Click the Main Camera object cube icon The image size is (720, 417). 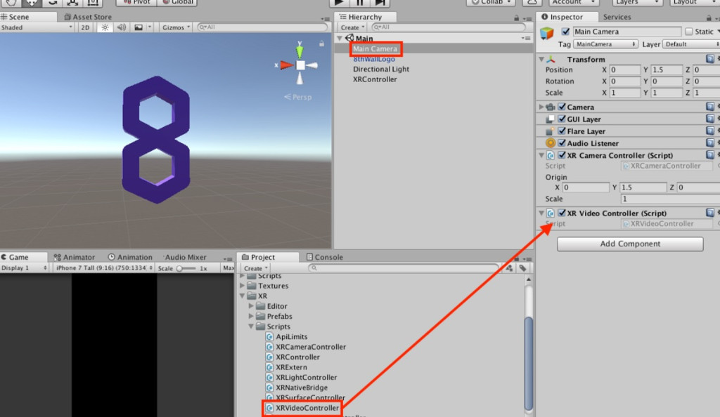point(547,34)
